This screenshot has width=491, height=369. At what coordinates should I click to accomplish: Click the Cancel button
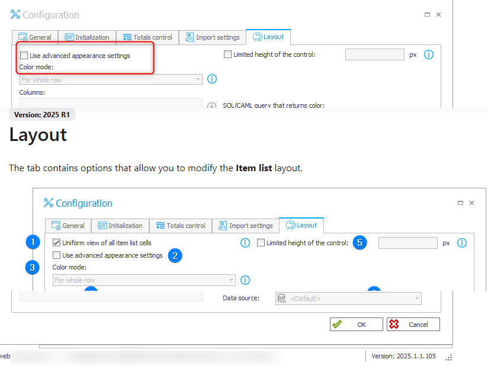[x=413, y=324]
